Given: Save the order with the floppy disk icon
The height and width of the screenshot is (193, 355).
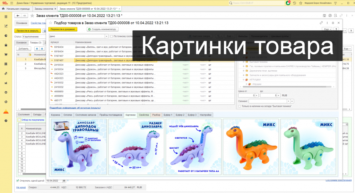Looking at the screenshot, I should (324, 16).
